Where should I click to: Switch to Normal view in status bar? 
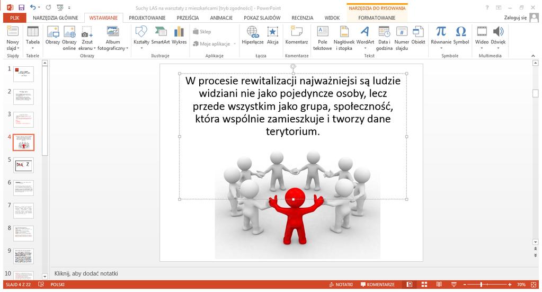coord(409,285)
